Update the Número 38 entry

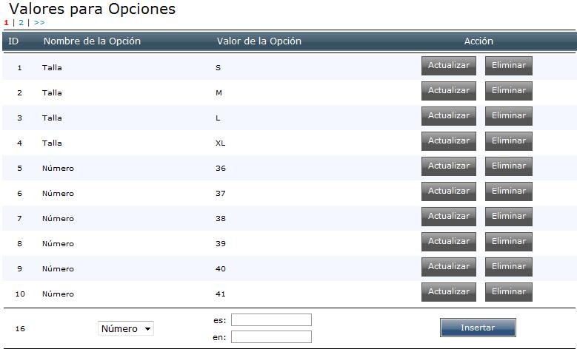pyautogui.click(x=449, y=217)
